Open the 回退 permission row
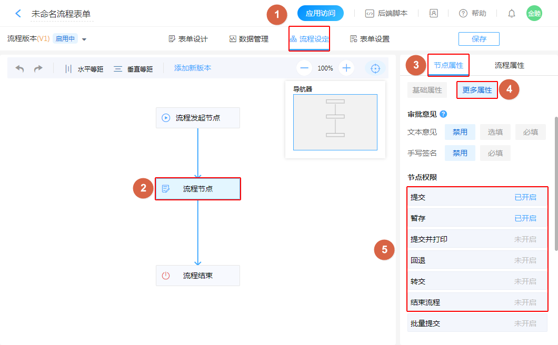 [477, 260]
